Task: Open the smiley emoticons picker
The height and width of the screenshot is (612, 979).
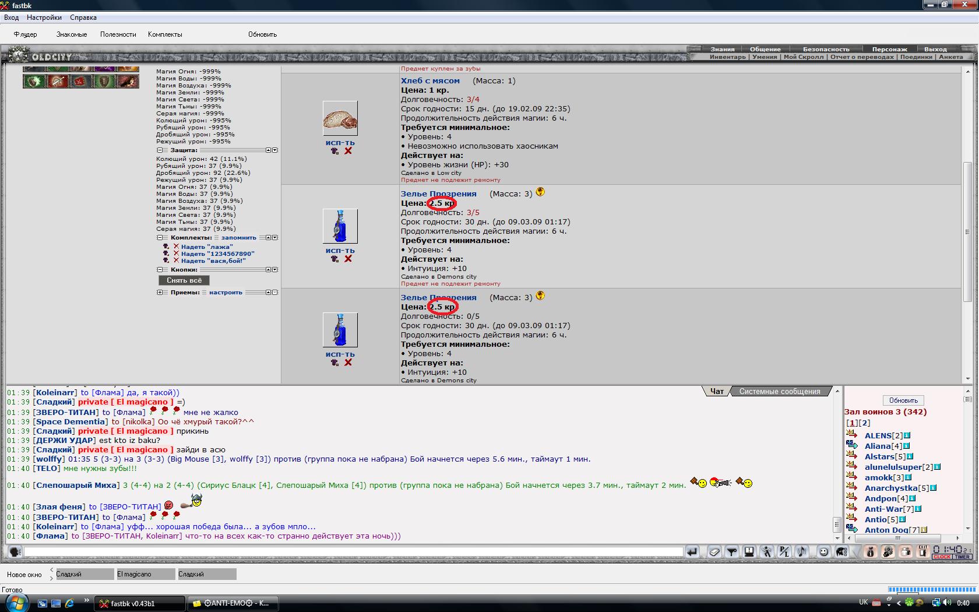Action: [x=823, y=551]
